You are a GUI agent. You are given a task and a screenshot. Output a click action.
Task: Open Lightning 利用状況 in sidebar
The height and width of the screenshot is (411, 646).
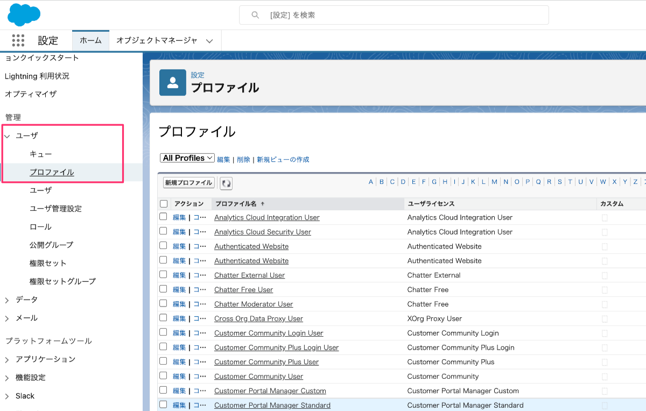(37, 76)
